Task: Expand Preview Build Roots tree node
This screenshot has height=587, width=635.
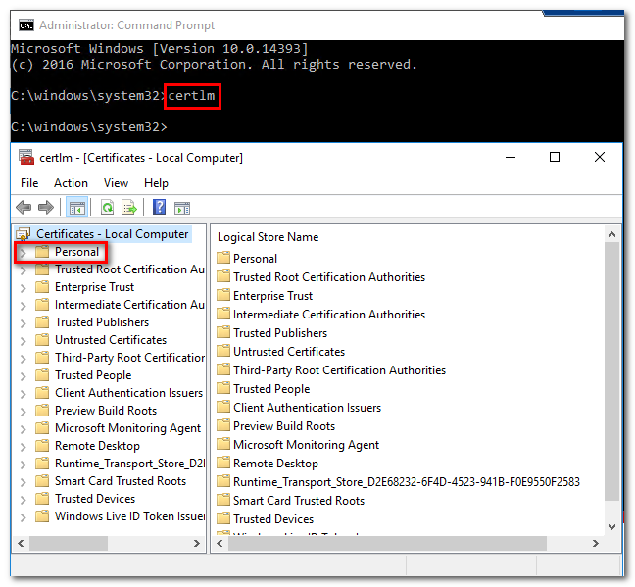Action: 24,412
